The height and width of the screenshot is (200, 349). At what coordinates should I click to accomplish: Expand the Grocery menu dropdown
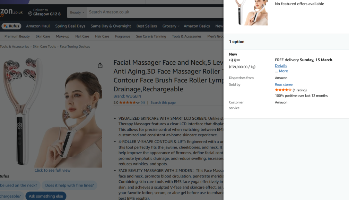click(x=171, y=26)
